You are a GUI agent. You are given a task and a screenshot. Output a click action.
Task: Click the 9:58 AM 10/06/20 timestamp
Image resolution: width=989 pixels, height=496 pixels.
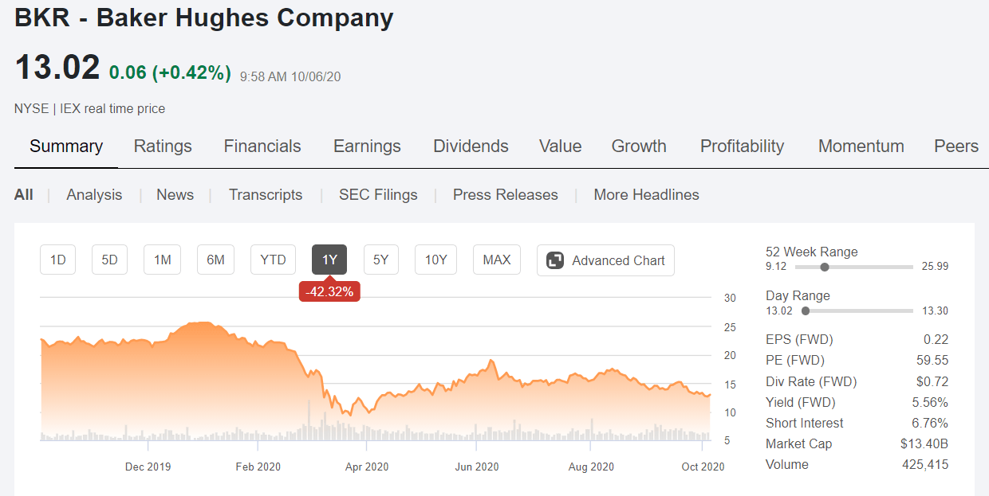tap(290, 76)
